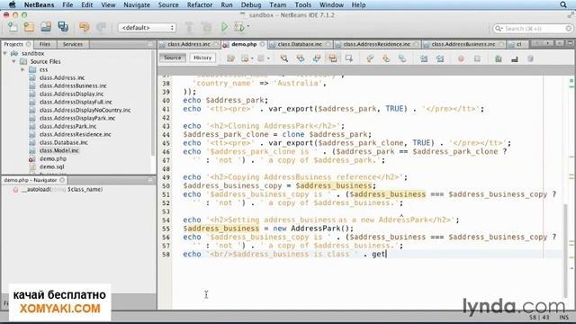Screen dimensions: 576x324
Task: Click the Redo toolbar icon
Action: [101, 27]
